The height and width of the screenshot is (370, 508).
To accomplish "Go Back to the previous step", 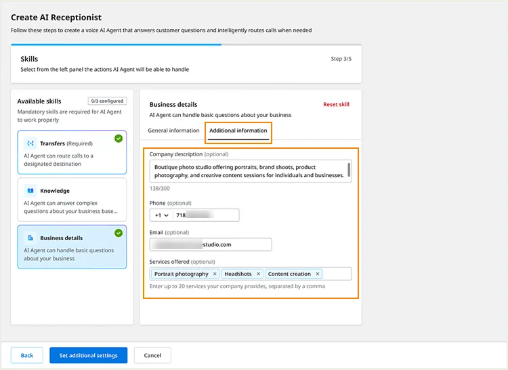I will click(x=27, y=355).
